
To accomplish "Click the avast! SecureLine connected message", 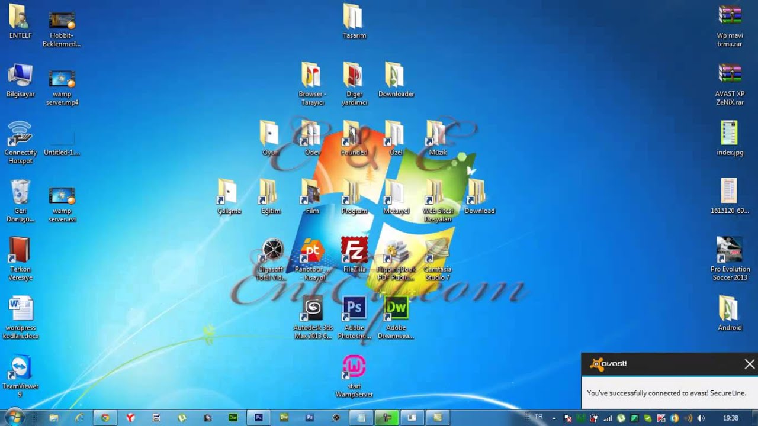I will [666, 393].
